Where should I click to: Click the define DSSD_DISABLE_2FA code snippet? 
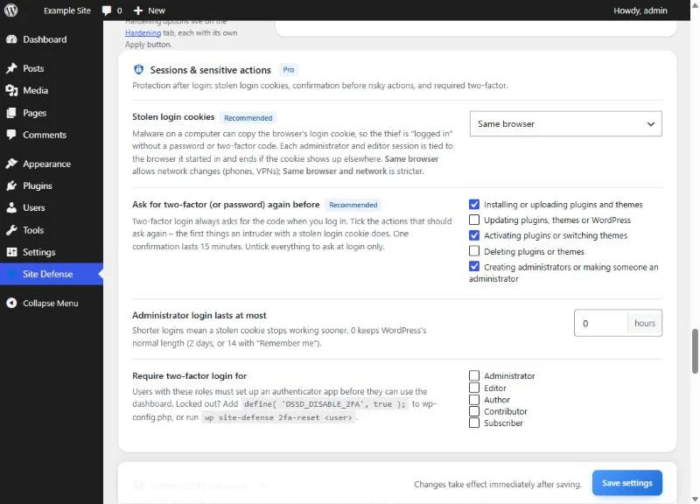coord(325,404)
